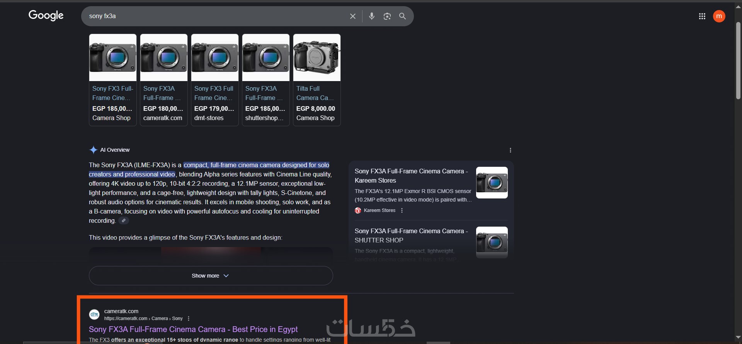The height and width of the screenshot is (344, 742).
Task: Open dmt-stores Sony FX3 product image
Action: 215,58
